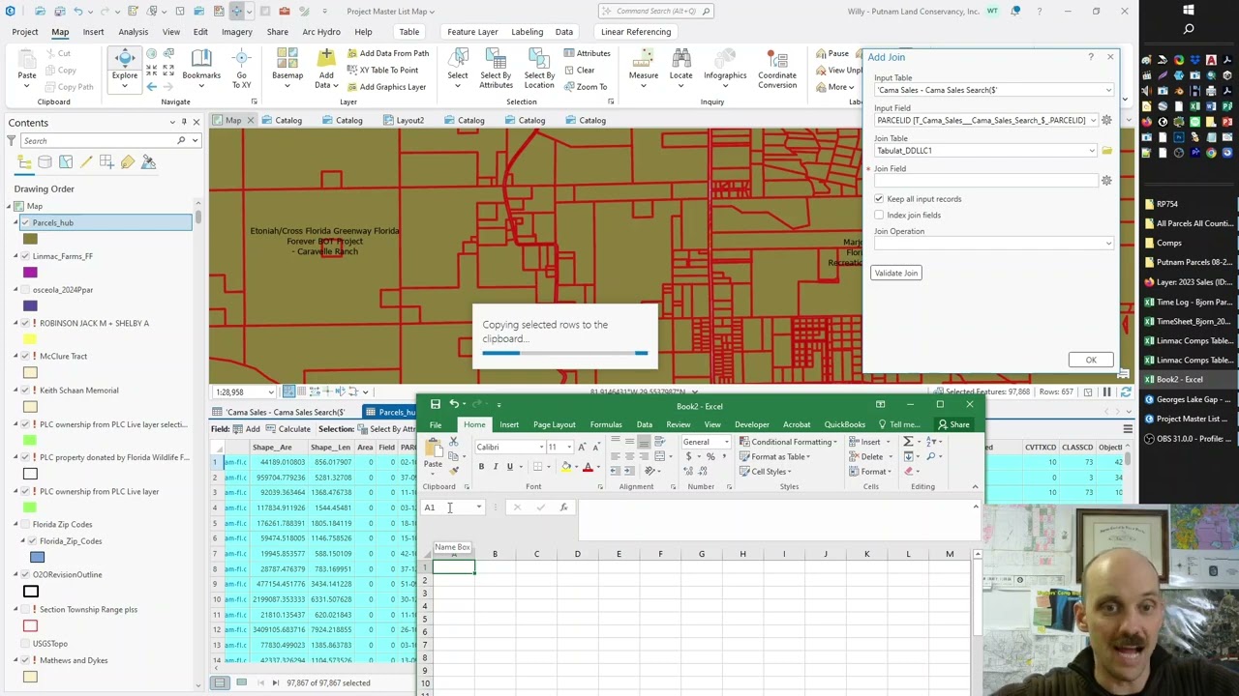This screenshot has height=696, width=1239.
Task: Click the Locate tool
Action: click(680, 66)
